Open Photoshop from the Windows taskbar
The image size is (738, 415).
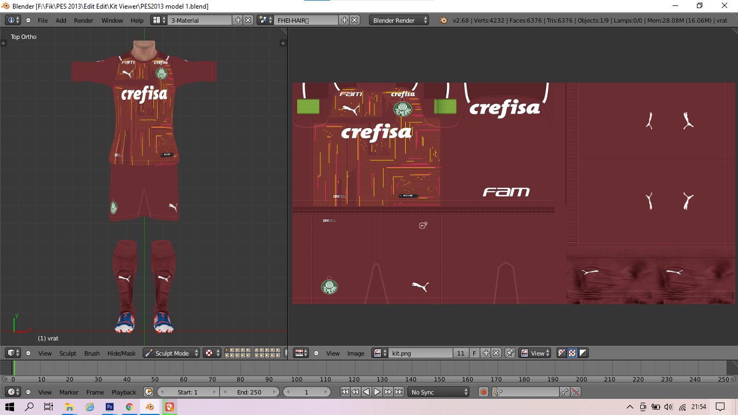click(x=110, y=407)
